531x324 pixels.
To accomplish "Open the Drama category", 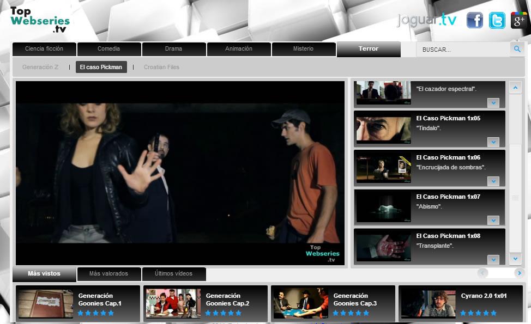I will 174,49.
